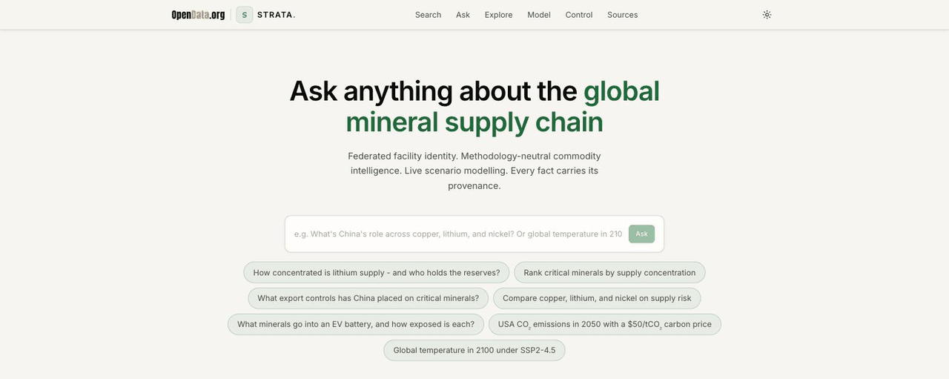Screen dimensions: 949x379
Task: Visit the Sources page
Action: (622, 15)
